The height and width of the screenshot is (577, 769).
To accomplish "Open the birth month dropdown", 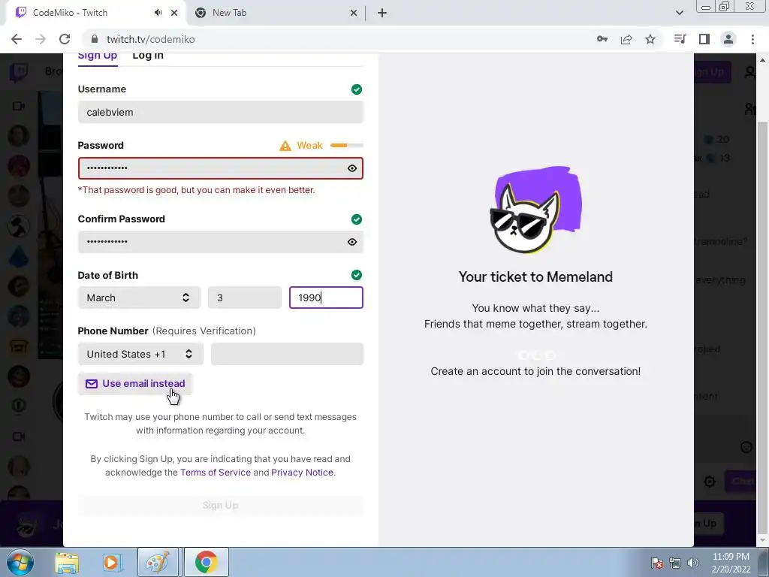I will click(x=139, y=298).
